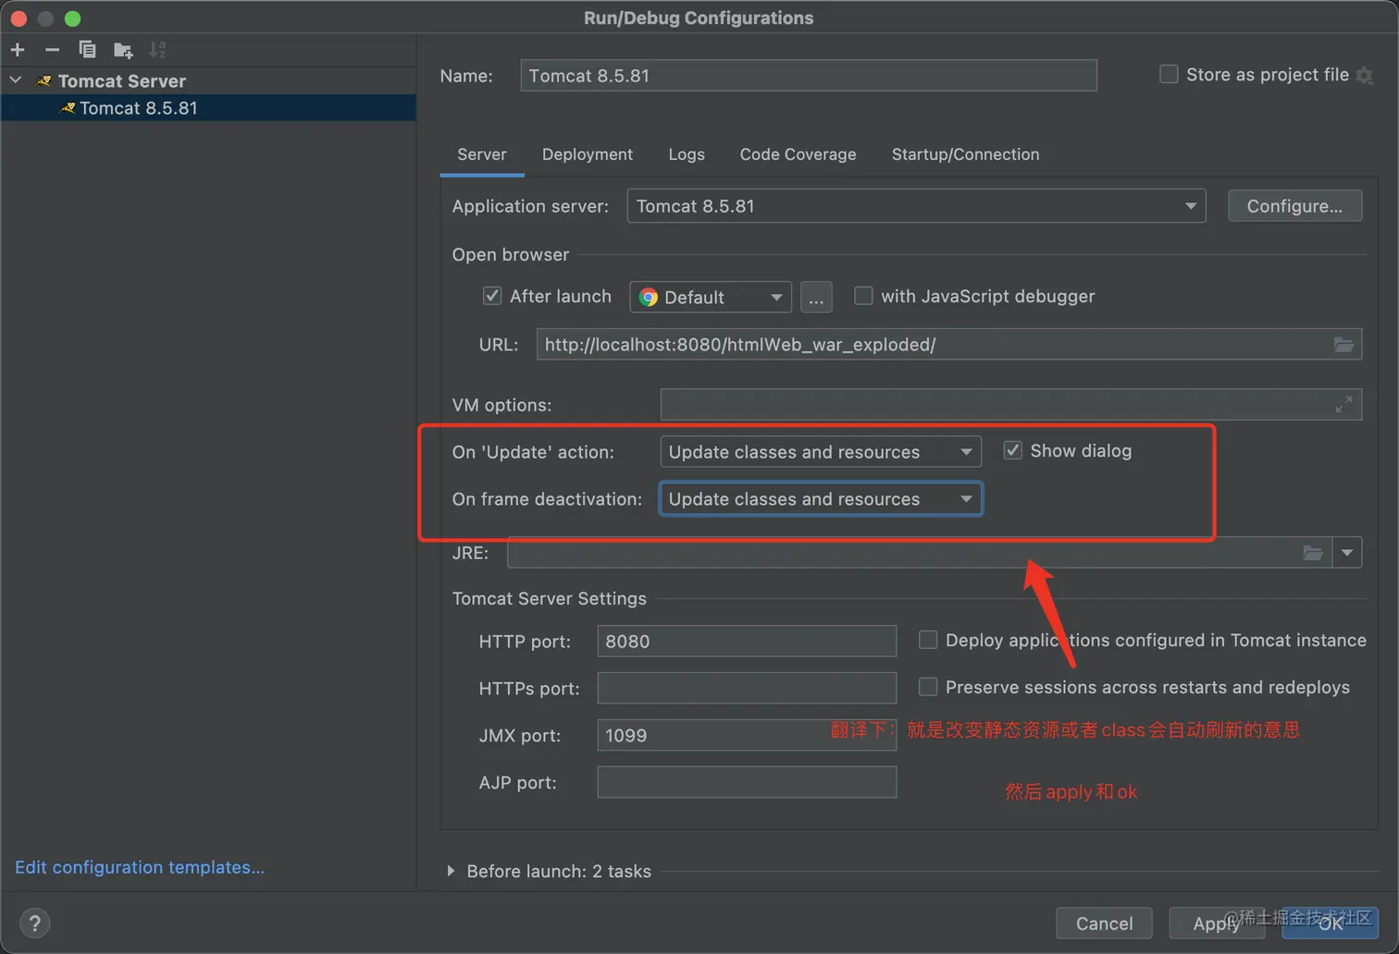This screenshot has height=954, width=1399.
Task: Click the gear icon beside Store as project file
Action: (1365, 76)
